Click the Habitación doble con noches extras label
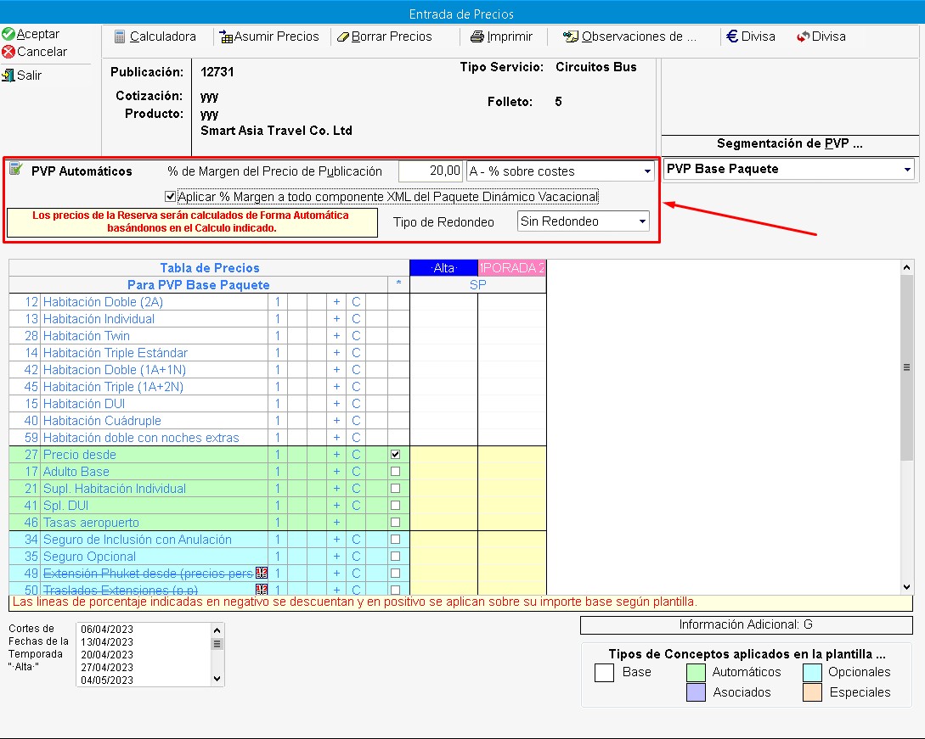 pos(141,438)
